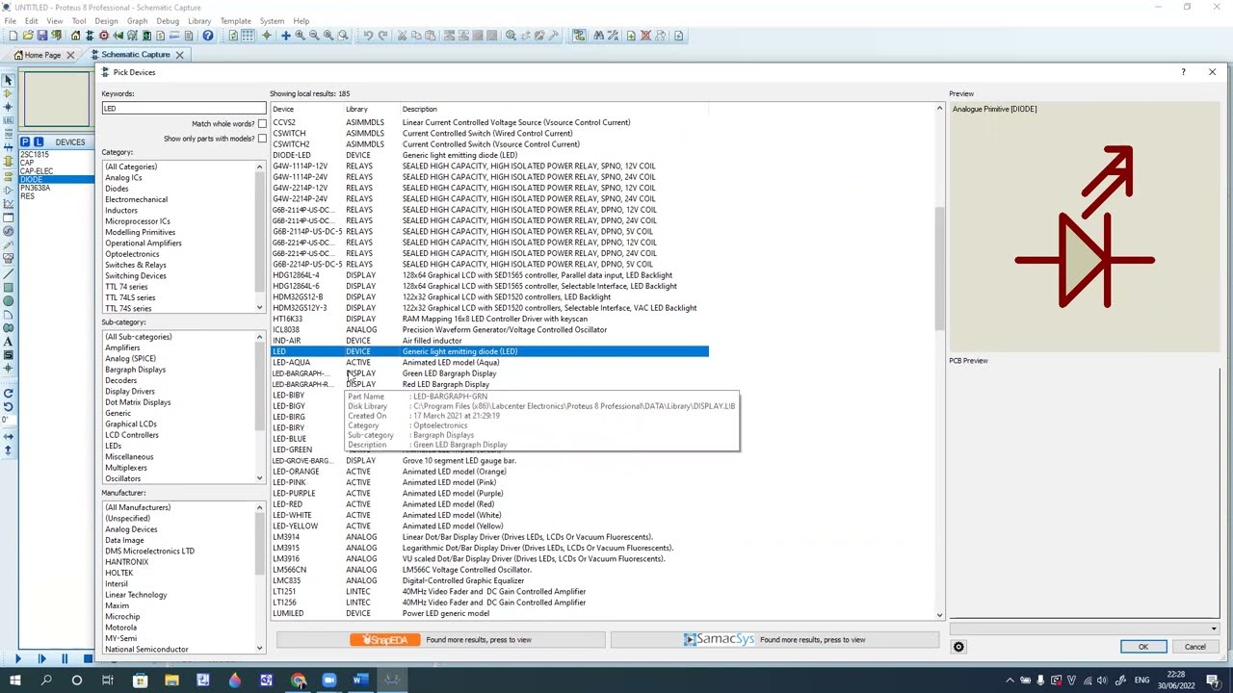Switch to the Schematic Capture tab
Screen dimensions: 1233x693
(x=135, y=55)
